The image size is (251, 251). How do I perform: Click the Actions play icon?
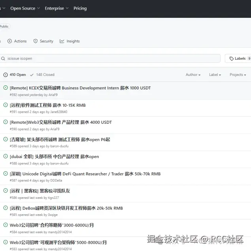coord(9,41)
